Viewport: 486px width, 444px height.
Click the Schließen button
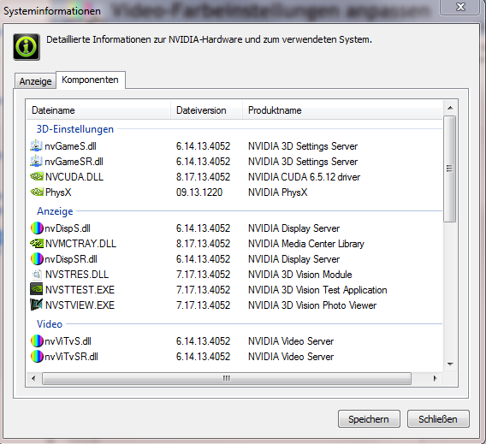[x=438, y=419]
